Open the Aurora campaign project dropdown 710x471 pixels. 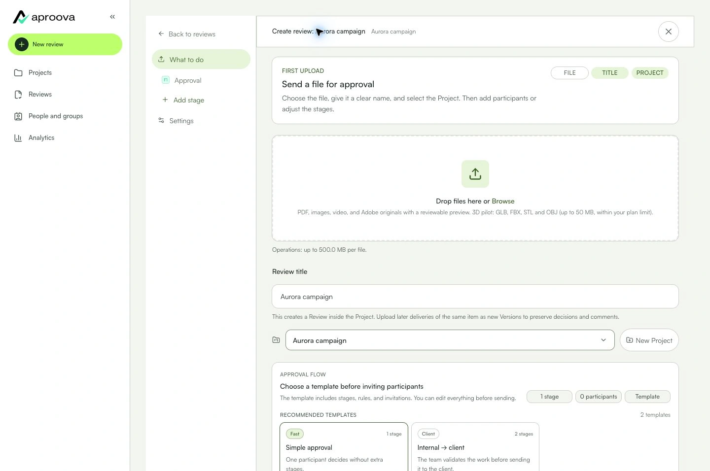(450, 340)
